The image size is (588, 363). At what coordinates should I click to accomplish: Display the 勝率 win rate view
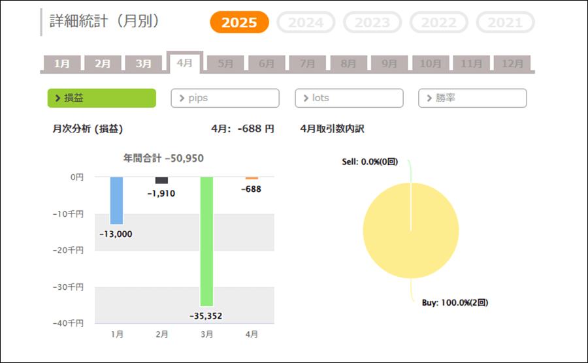pos(472,98)
